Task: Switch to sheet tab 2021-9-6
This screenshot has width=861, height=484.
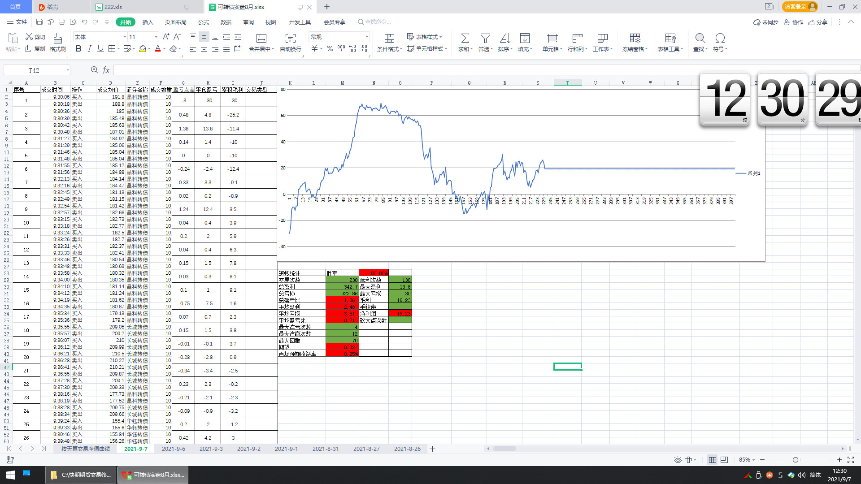Action: click(173, 449)
